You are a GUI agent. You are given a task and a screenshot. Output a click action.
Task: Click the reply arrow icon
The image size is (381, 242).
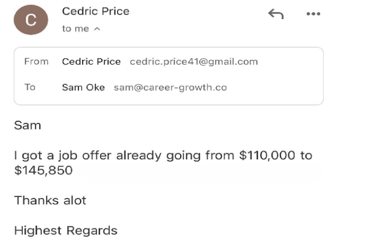tap(276, 15)
